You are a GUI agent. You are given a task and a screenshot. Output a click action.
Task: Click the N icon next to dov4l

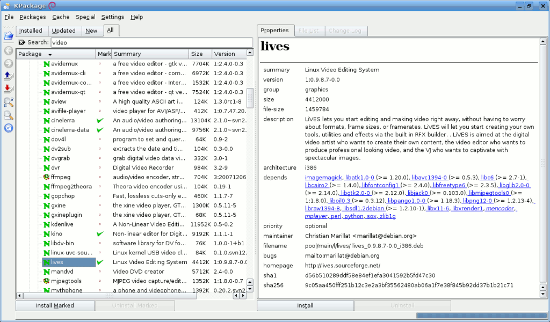click(x=46, y=140)
